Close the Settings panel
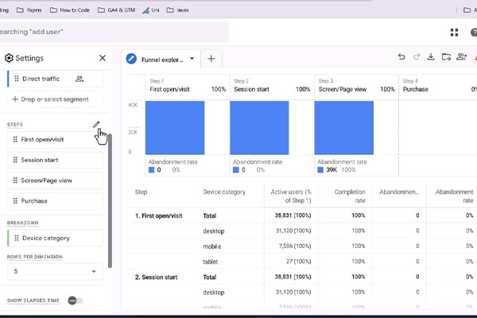 103,58
